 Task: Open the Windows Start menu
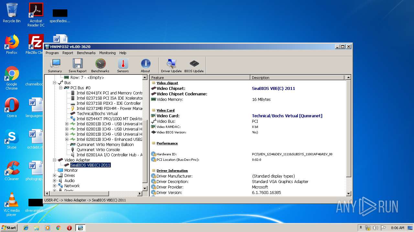coord(9,227)
